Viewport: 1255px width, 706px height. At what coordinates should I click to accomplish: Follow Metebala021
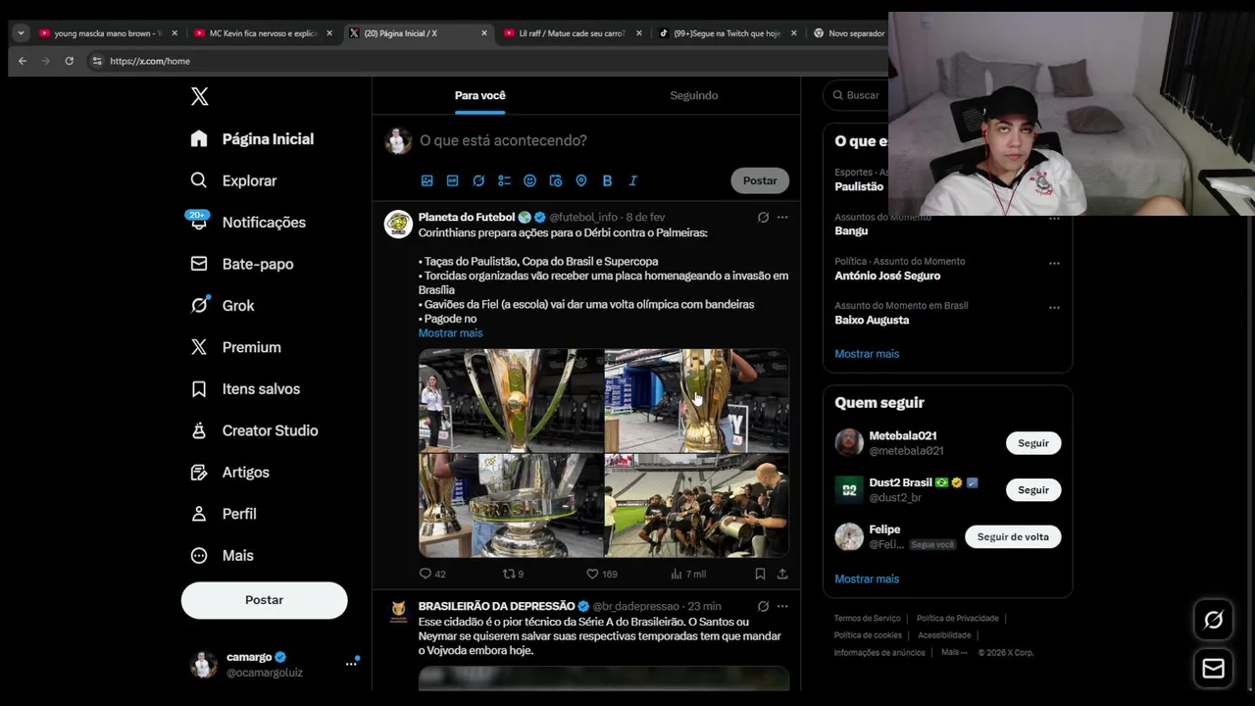tap(1033, 443)
